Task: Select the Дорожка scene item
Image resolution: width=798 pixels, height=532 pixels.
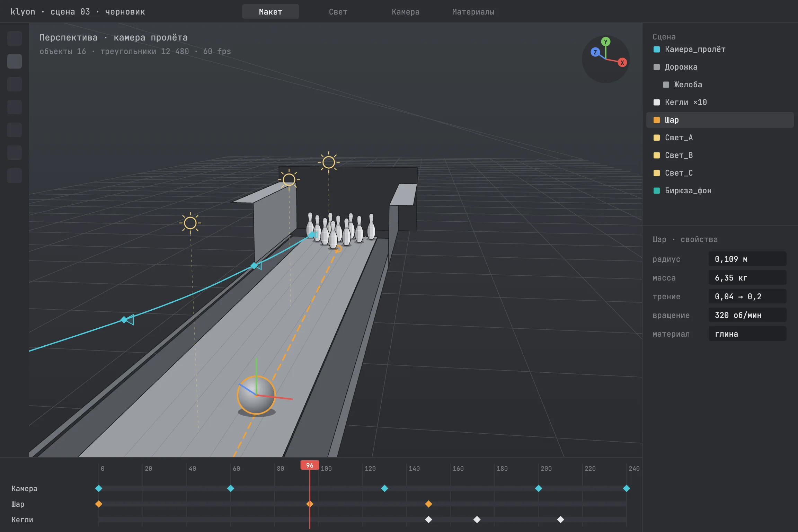Action: click(720, 67)
